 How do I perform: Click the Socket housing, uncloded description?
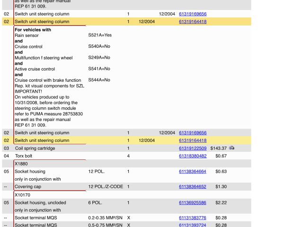[40, 203]
